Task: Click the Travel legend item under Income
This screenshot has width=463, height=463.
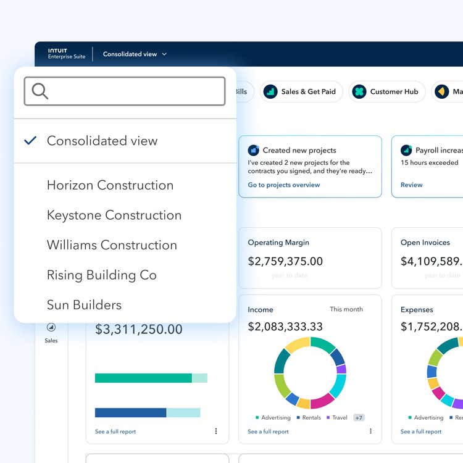Action: coord(337,417)
